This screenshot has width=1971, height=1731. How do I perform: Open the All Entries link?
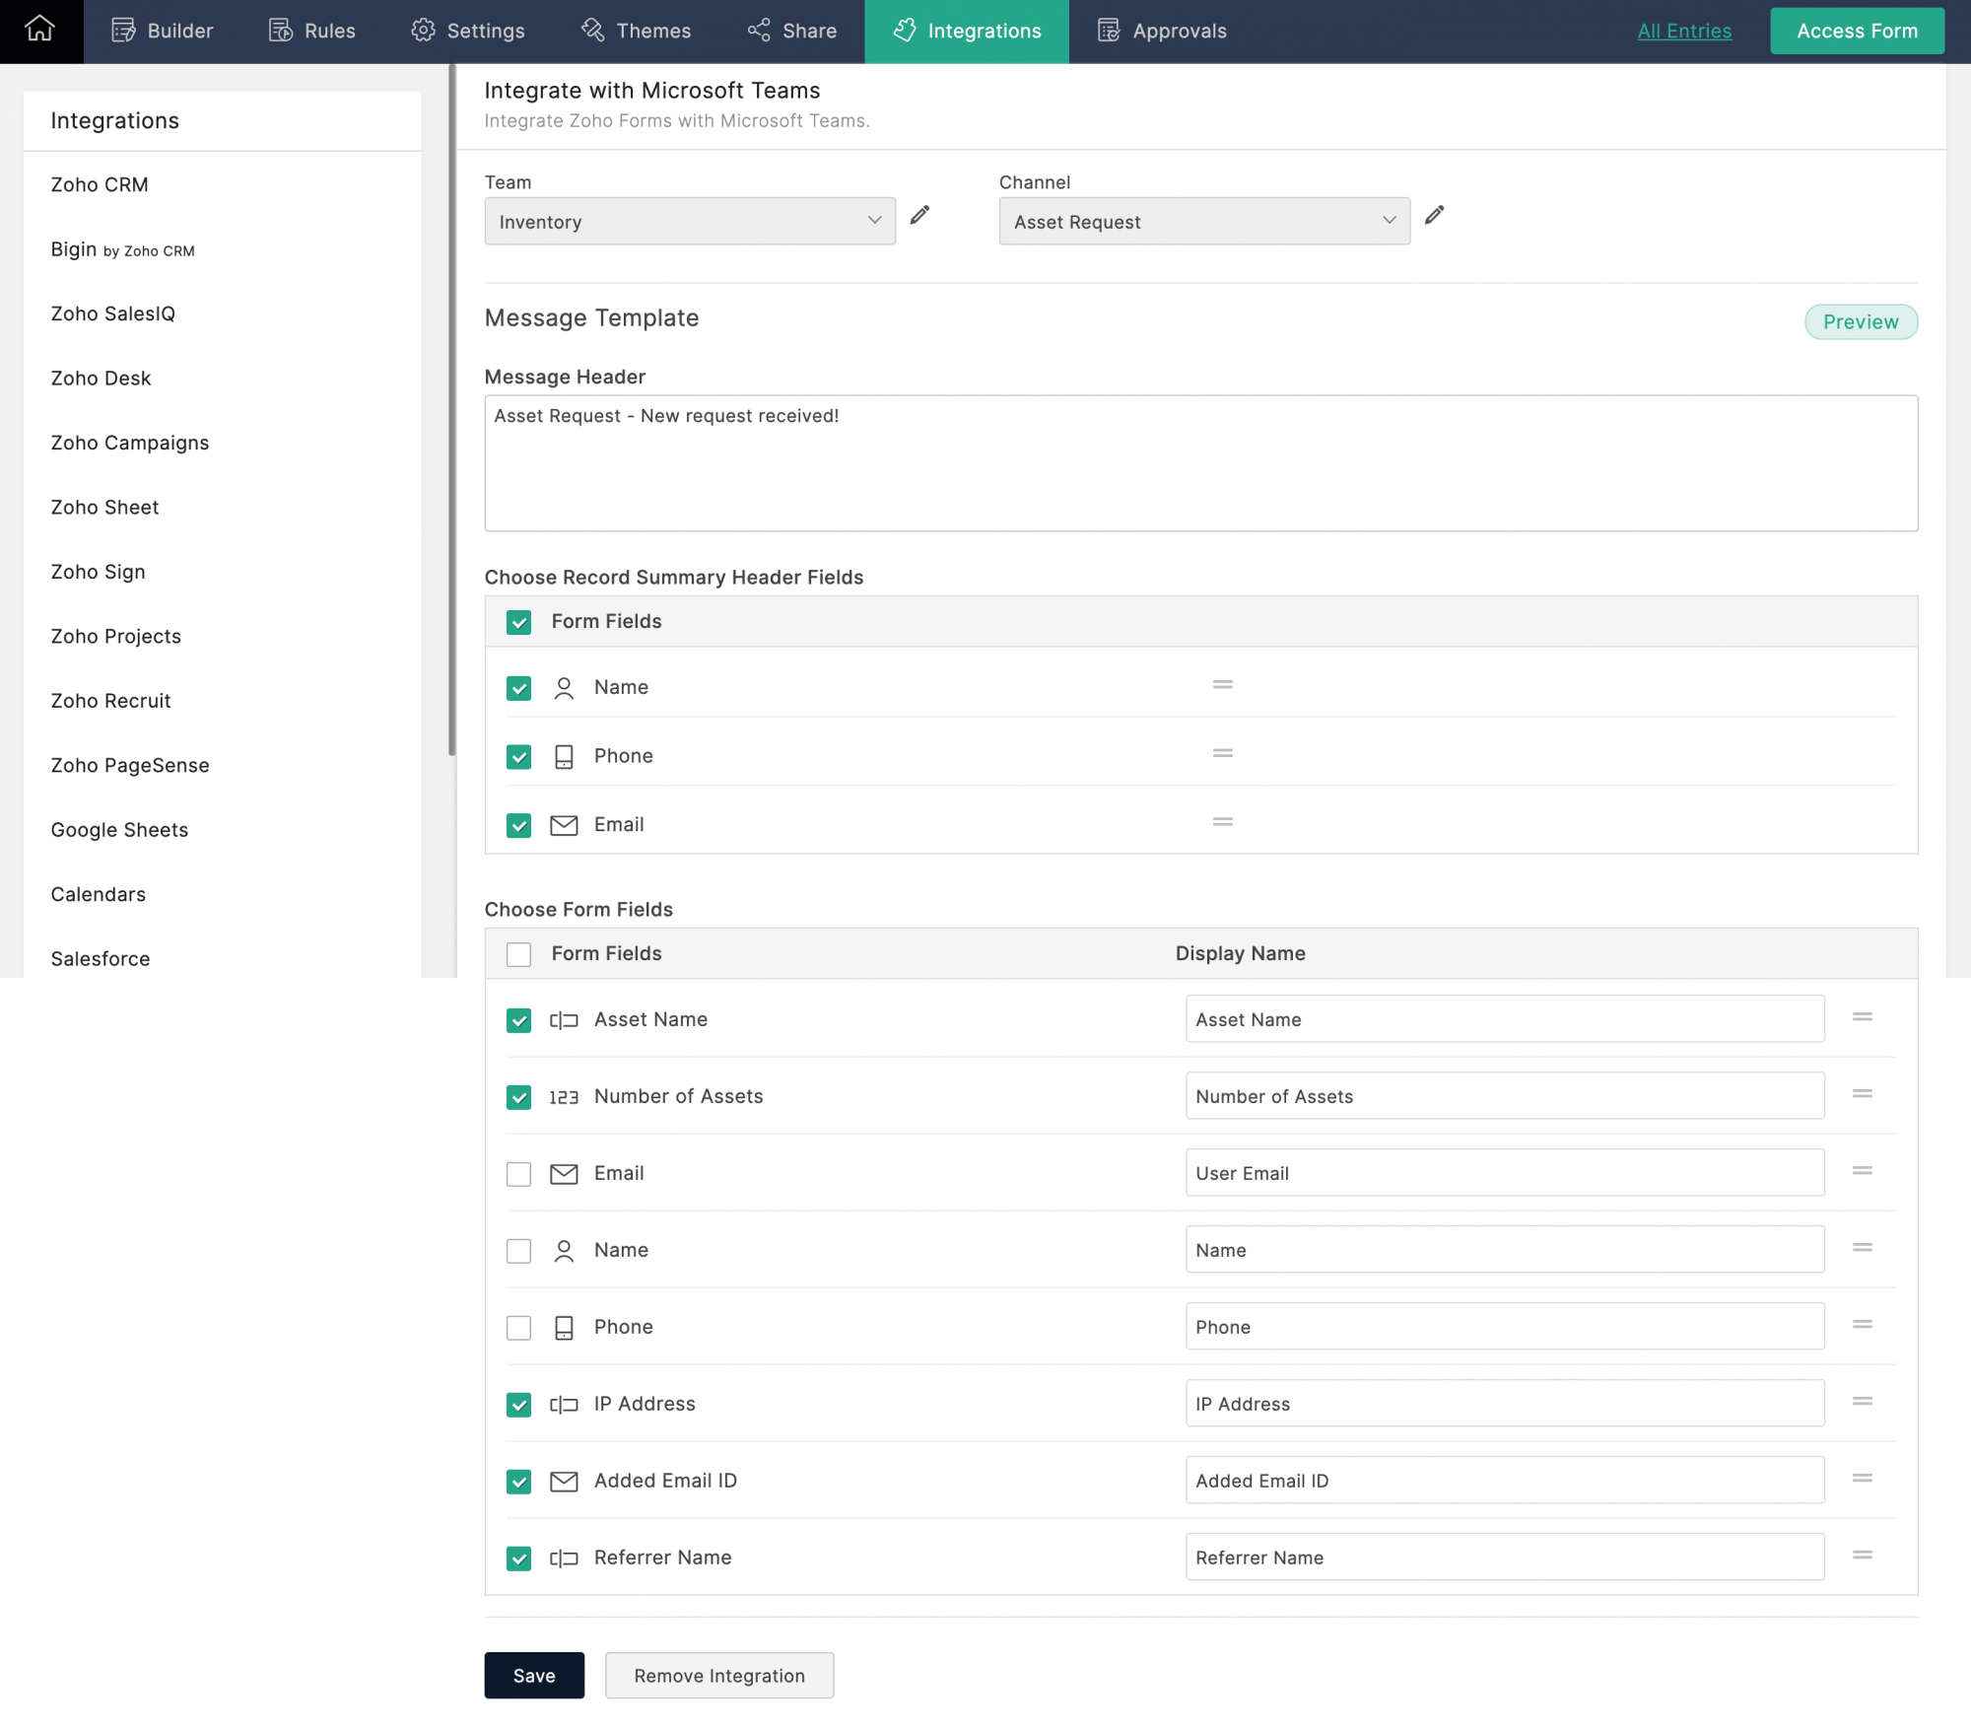pos(1684,31)
